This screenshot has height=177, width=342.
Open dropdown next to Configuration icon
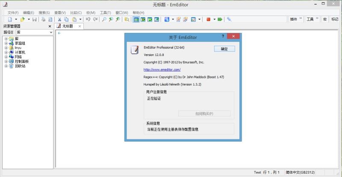[x=173, y=19]
